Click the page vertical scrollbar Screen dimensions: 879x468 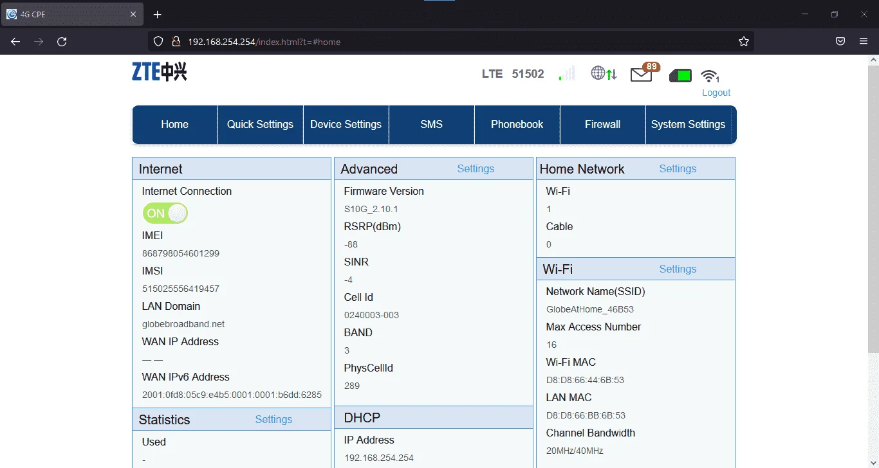click(x=873, y=209)
